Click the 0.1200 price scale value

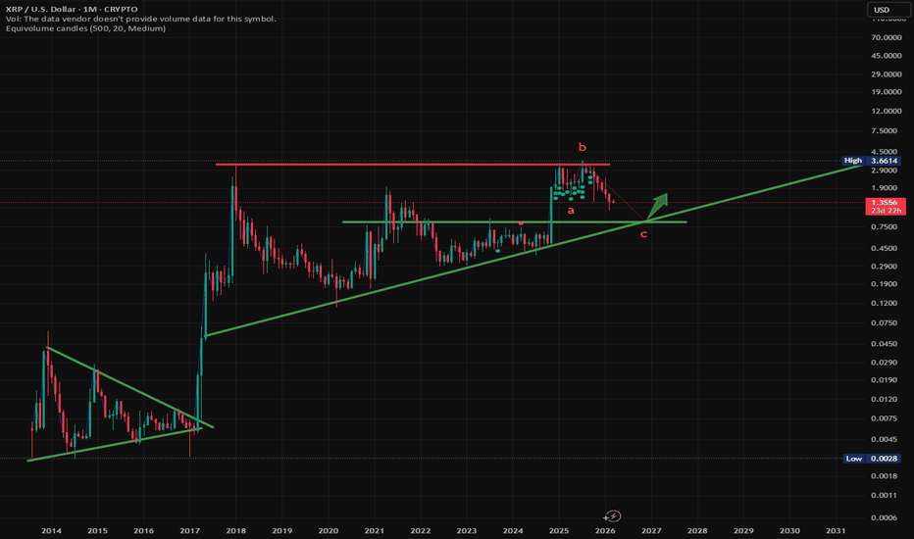tap(886, 303)
